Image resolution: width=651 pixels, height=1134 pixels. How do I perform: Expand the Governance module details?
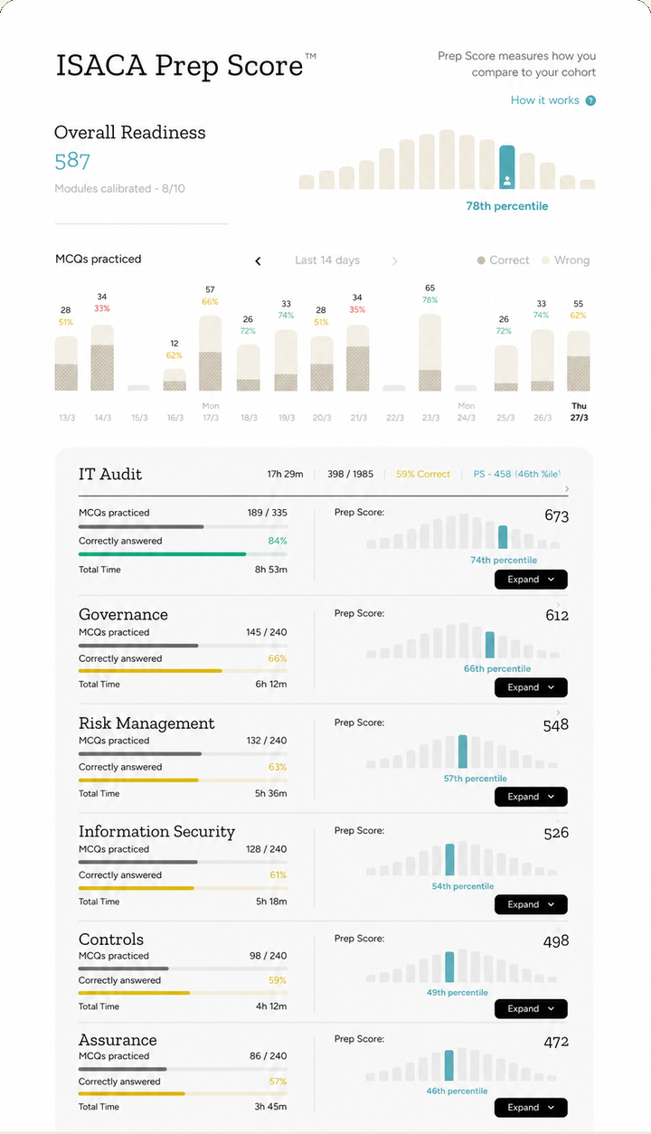[531, 687]
